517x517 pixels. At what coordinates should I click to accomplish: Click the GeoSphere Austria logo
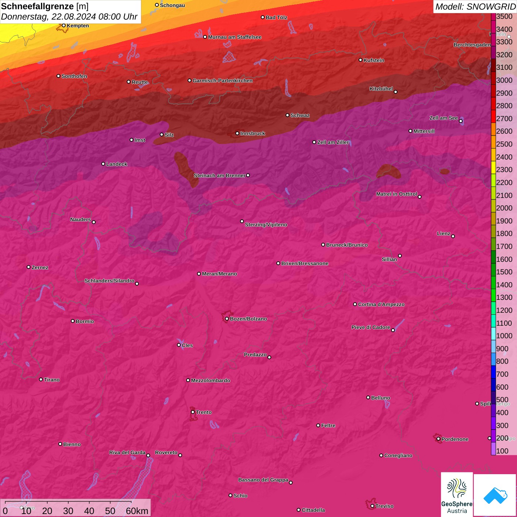(457, 494)
